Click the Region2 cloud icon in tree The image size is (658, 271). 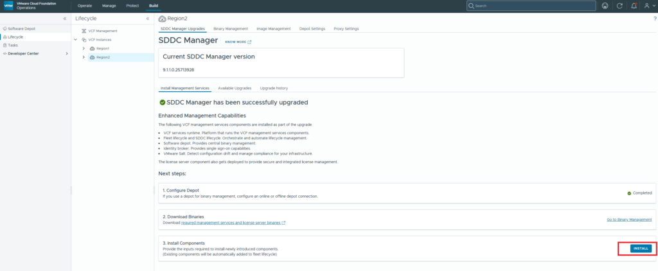(x=93, y=57)
